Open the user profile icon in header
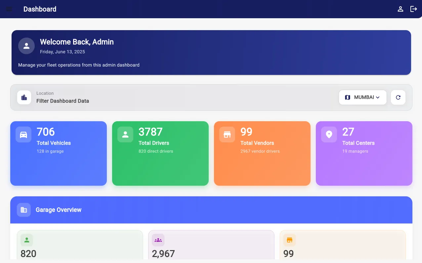This screenshot has width=422, height=263. coord(400,9)
